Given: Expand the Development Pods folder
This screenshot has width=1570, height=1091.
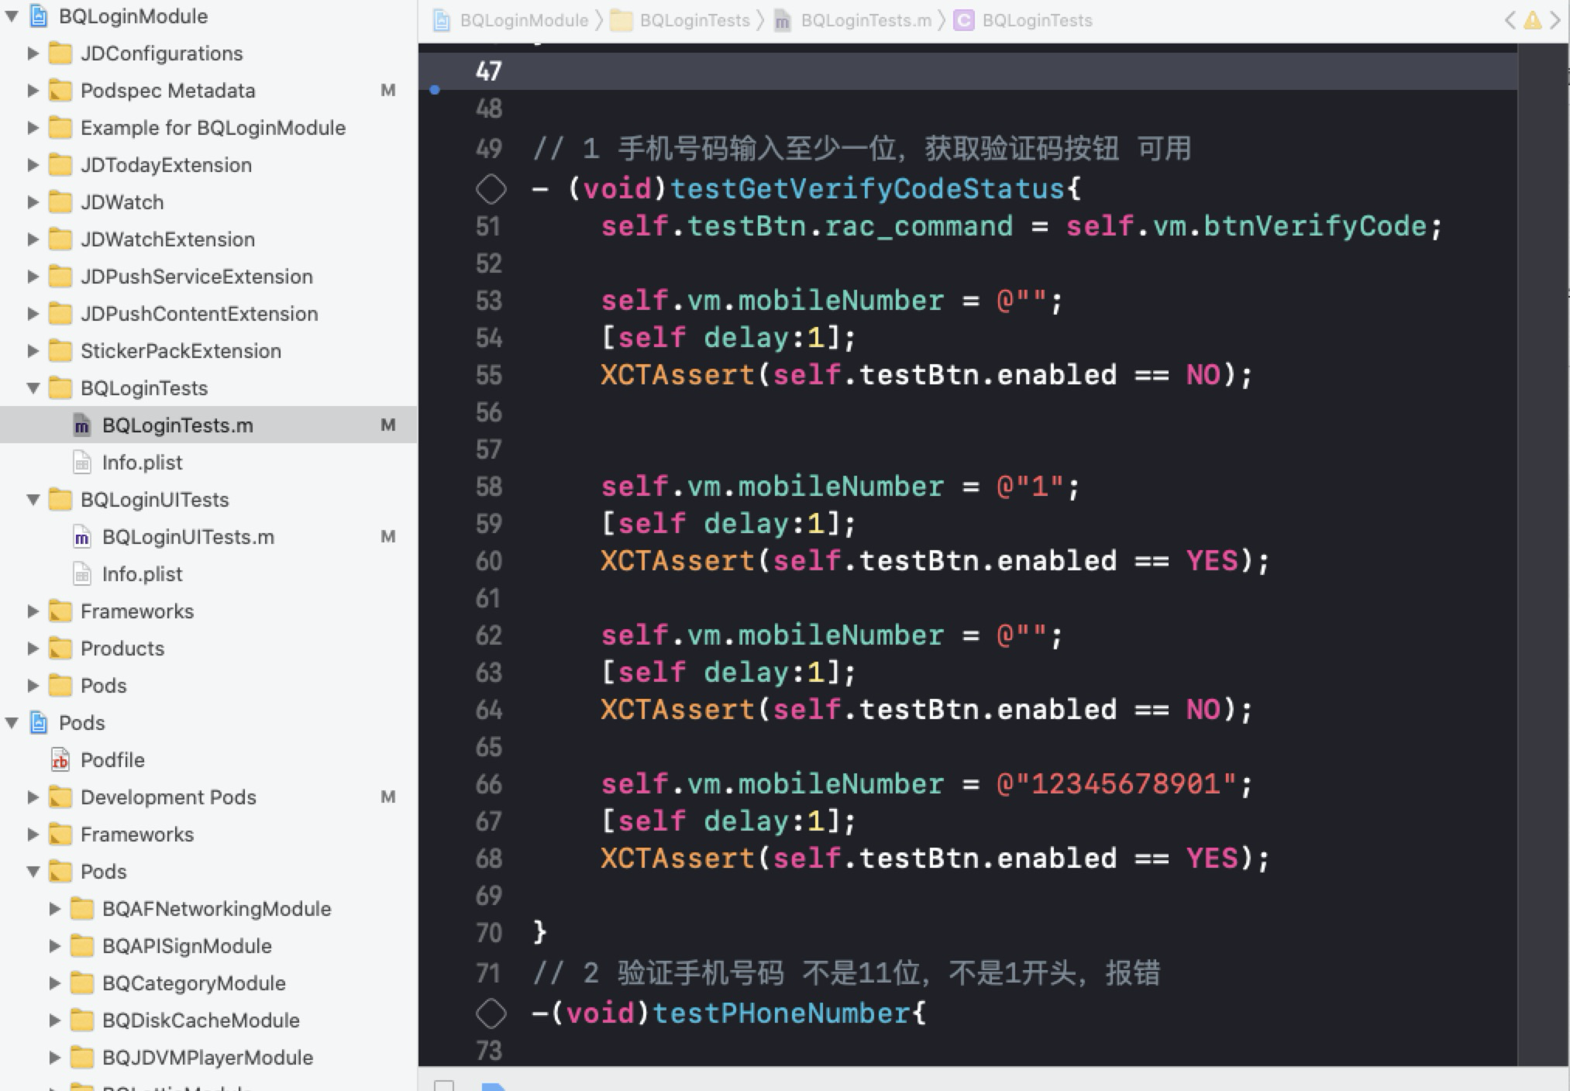Looking at the screenshot, I should point(33,797).
